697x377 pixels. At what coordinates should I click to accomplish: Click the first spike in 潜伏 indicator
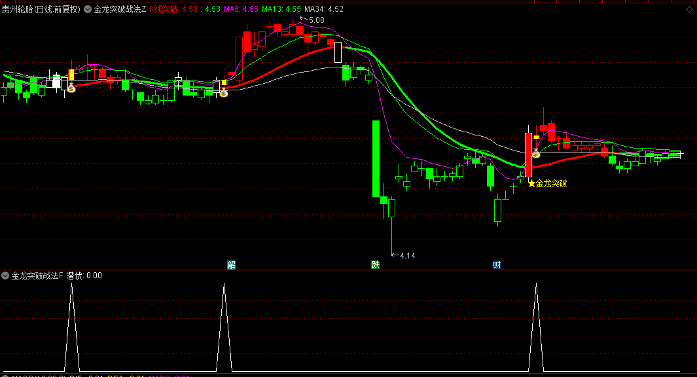[71, 328]
